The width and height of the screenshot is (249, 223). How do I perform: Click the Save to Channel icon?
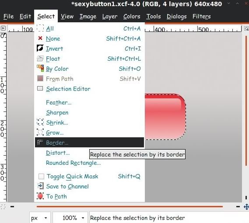41,186
